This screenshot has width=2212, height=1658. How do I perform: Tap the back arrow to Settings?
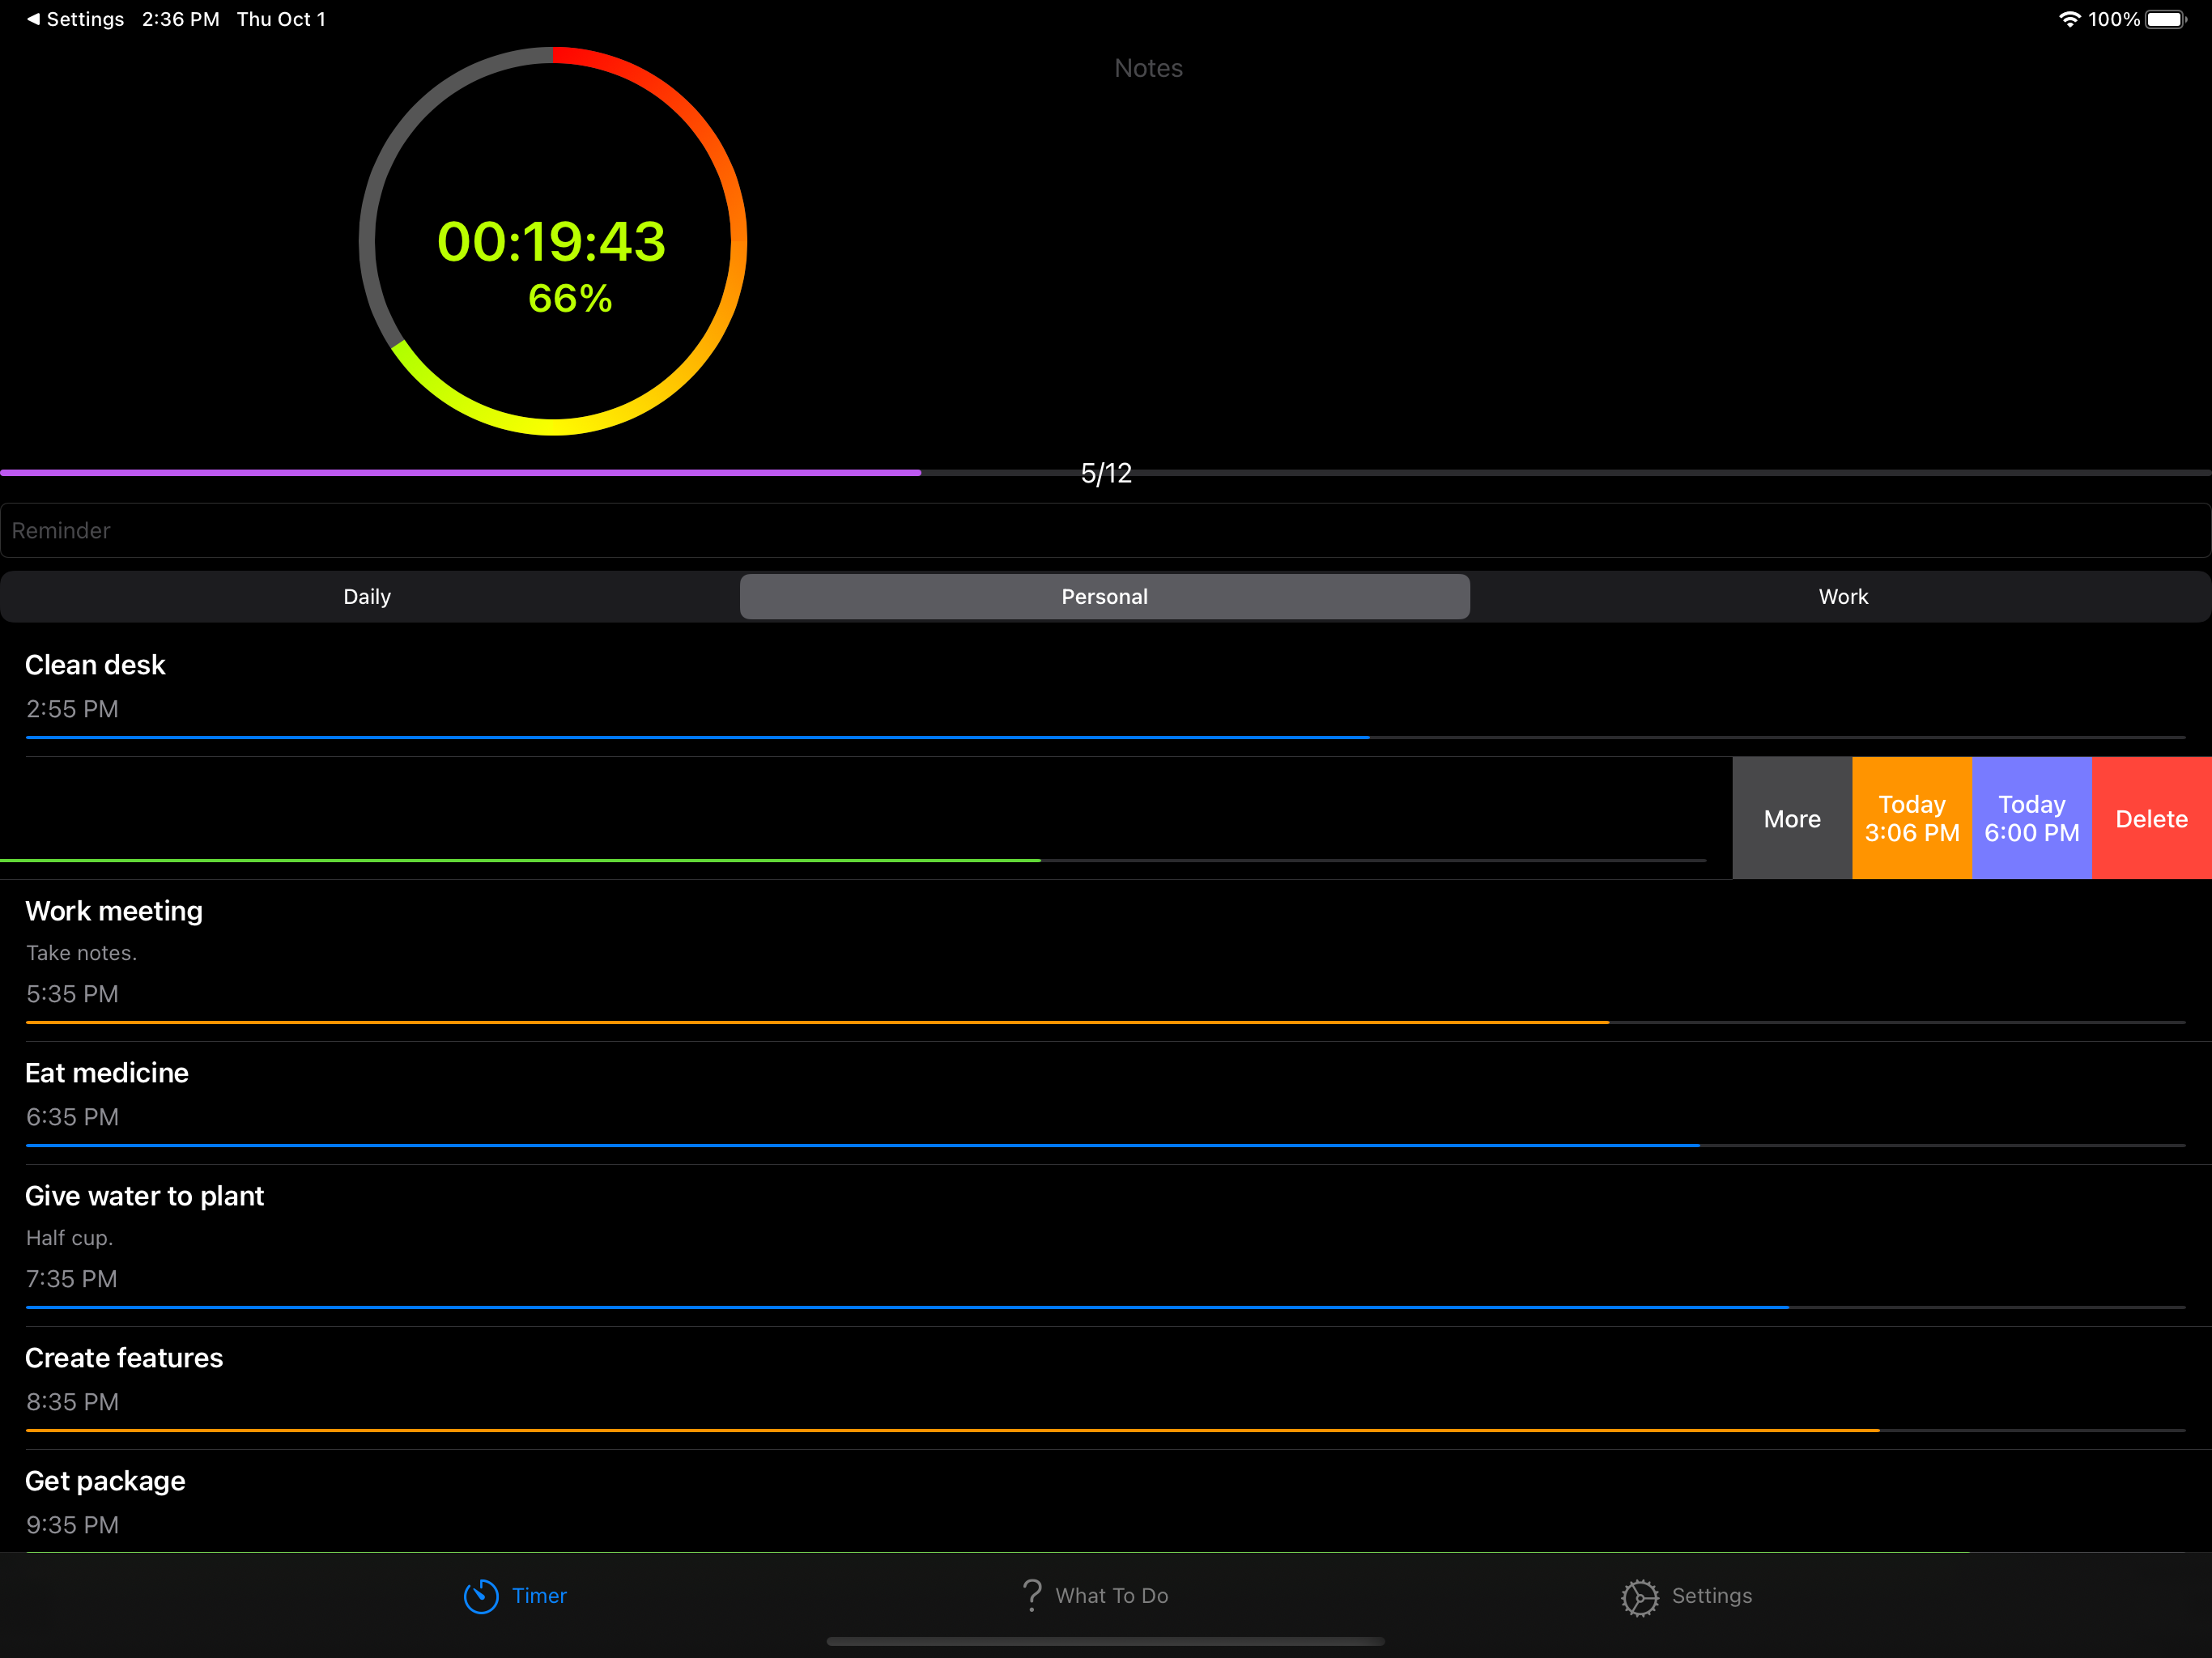(33, 19)
